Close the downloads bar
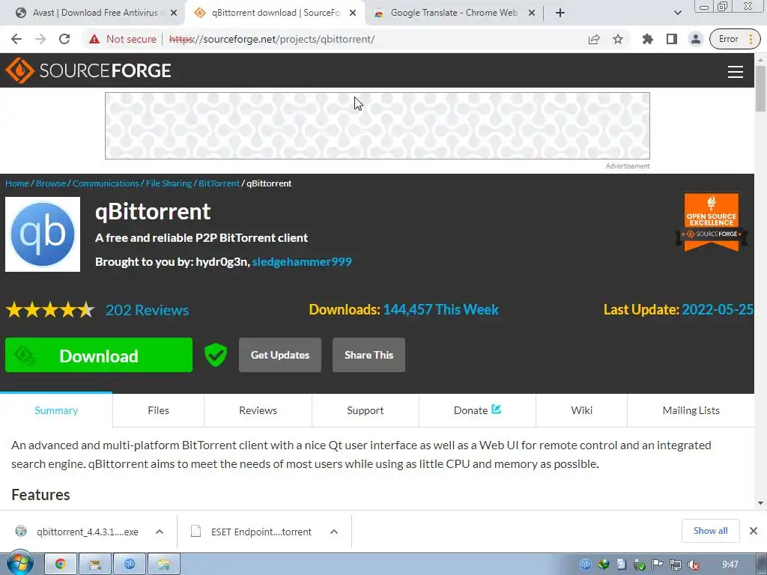The width and height of the screenshot is (767, 575). tap(754, 531)
